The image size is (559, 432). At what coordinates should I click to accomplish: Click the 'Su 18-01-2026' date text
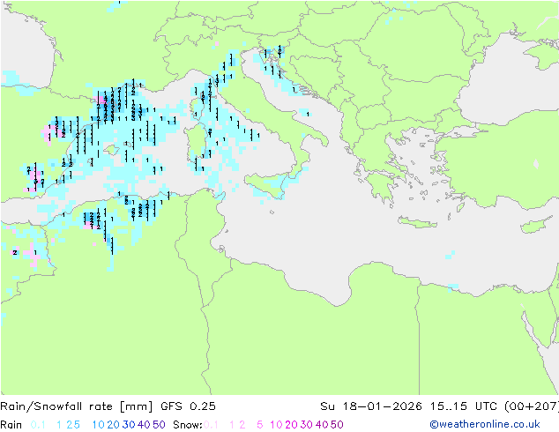(x=371, y=406)
